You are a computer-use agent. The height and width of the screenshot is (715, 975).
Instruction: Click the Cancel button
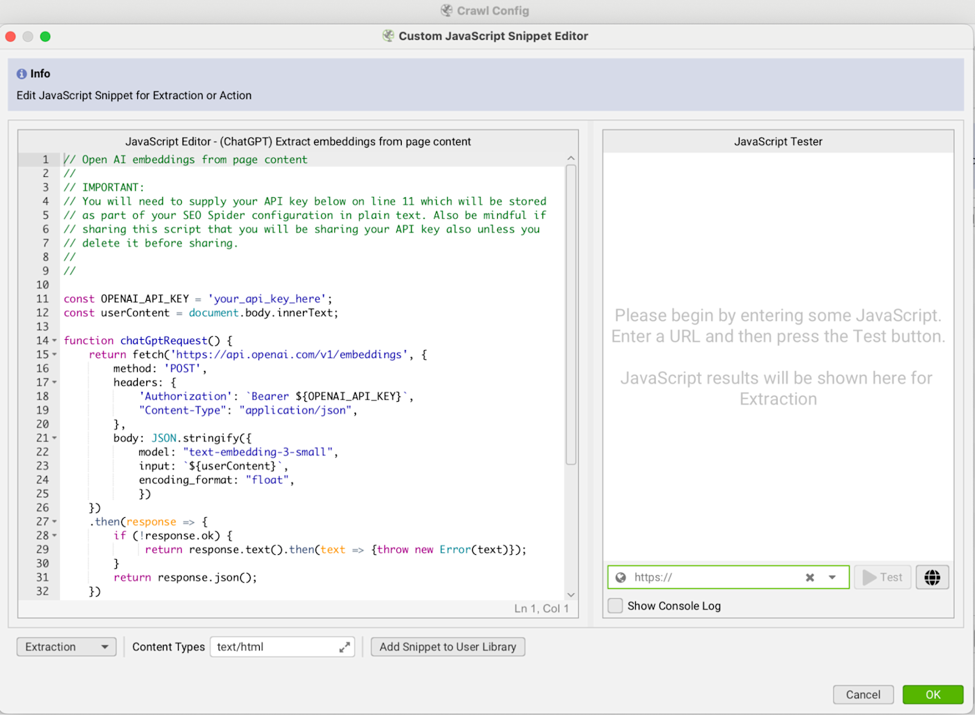click(x=863, y=694)
